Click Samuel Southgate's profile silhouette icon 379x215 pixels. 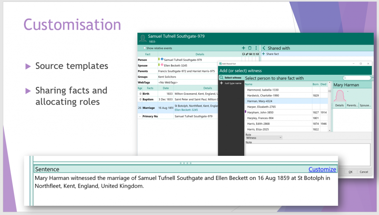pos(142,38)
